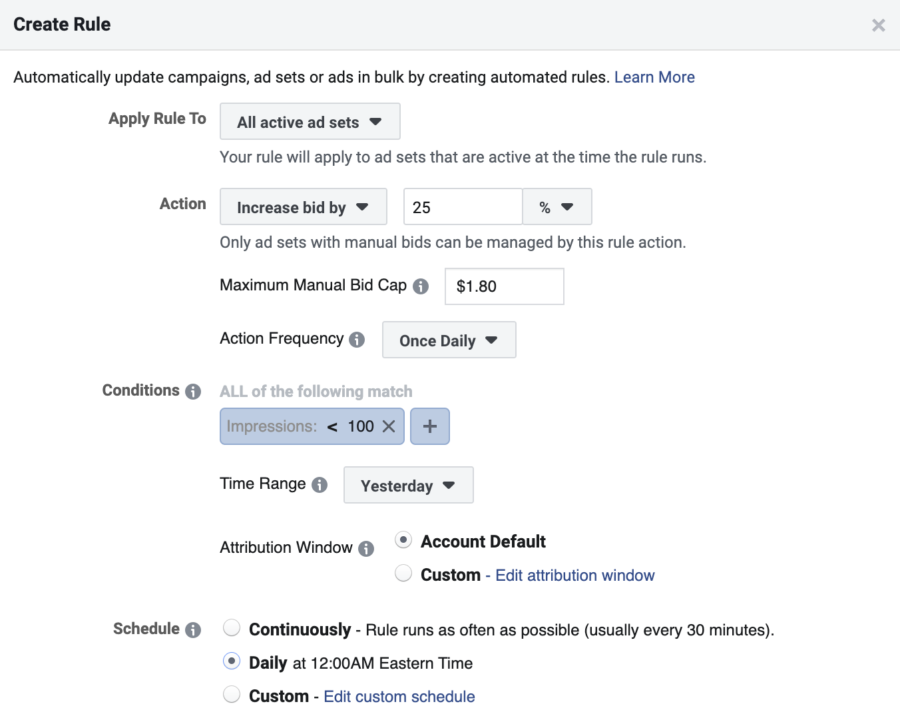Select Account Default attribution window
Viewport: 900px width, 726px height.
[403, 540]
